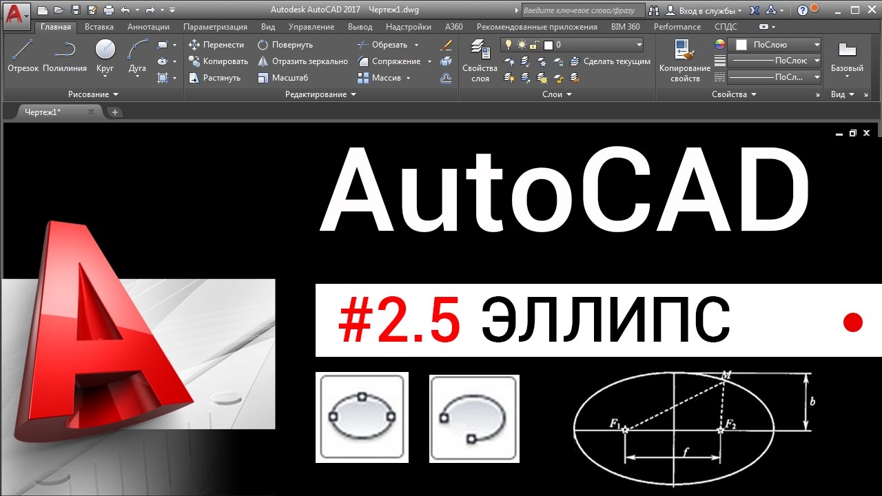Toggle the layer freeze sun icon

521,45
